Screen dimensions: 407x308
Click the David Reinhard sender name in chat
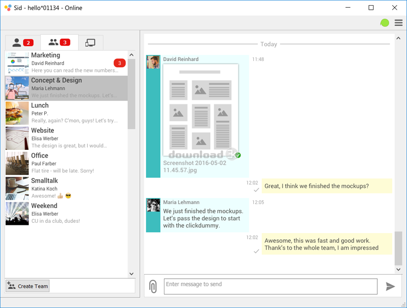click(x=181, y=59)
